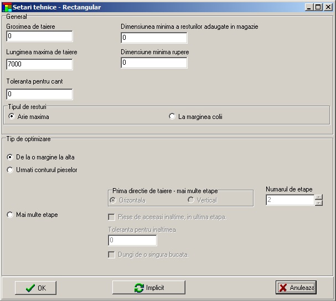Click the minimum resturi dimension input field

(x=154, y=38)
